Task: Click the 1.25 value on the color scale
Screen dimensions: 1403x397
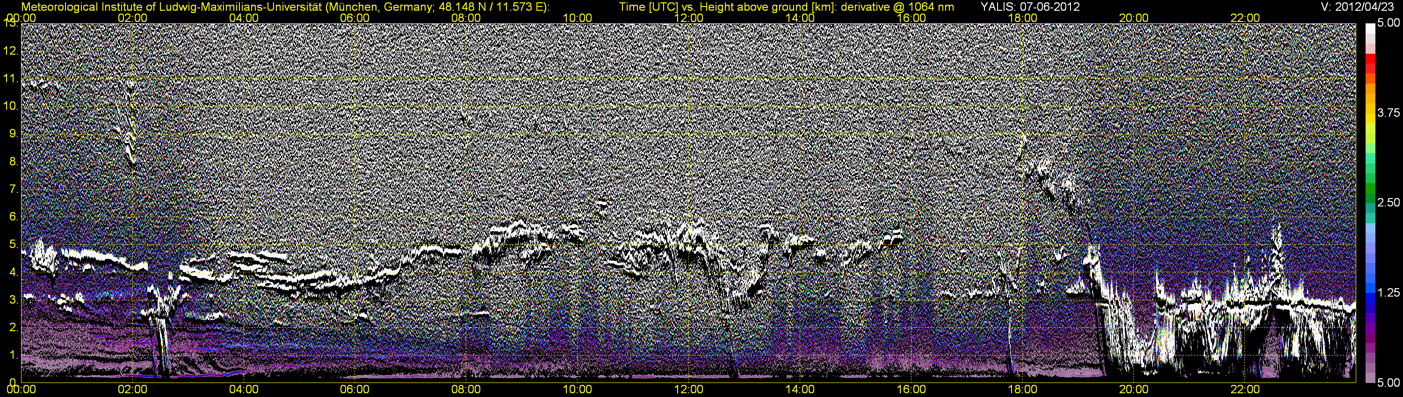Action: click(1389, 292)
